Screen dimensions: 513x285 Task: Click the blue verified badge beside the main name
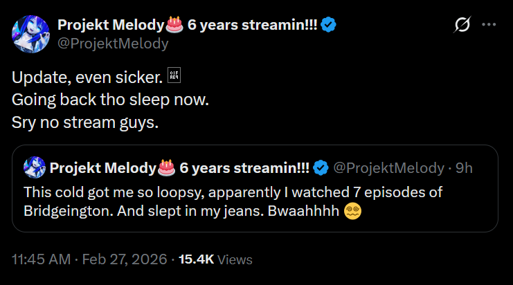(x=328, y=25)
